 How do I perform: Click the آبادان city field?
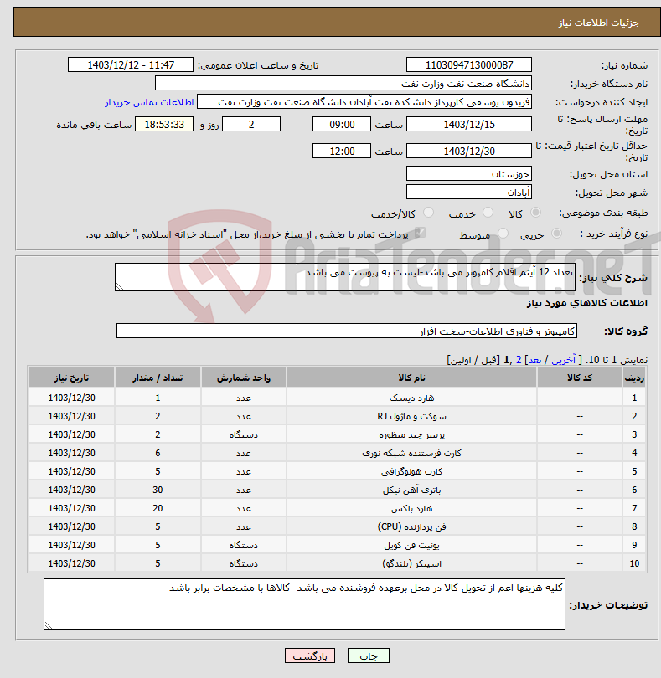point(469,193)
